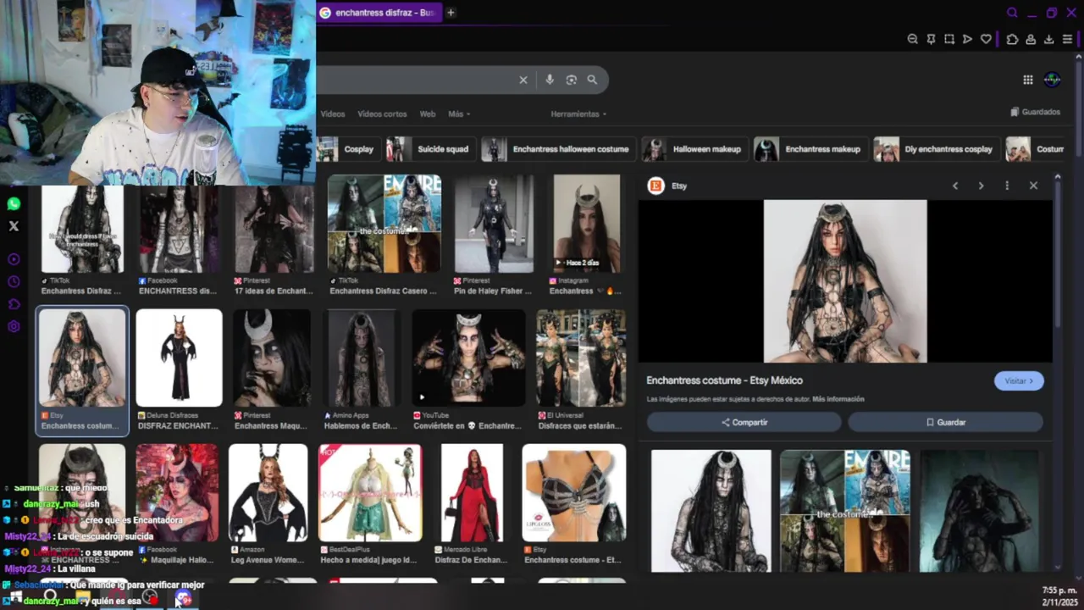
Task: Open the easy setup sliders icon
Action: (1067, 39)
